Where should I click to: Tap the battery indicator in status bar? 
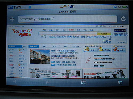[x=125, y=7]
